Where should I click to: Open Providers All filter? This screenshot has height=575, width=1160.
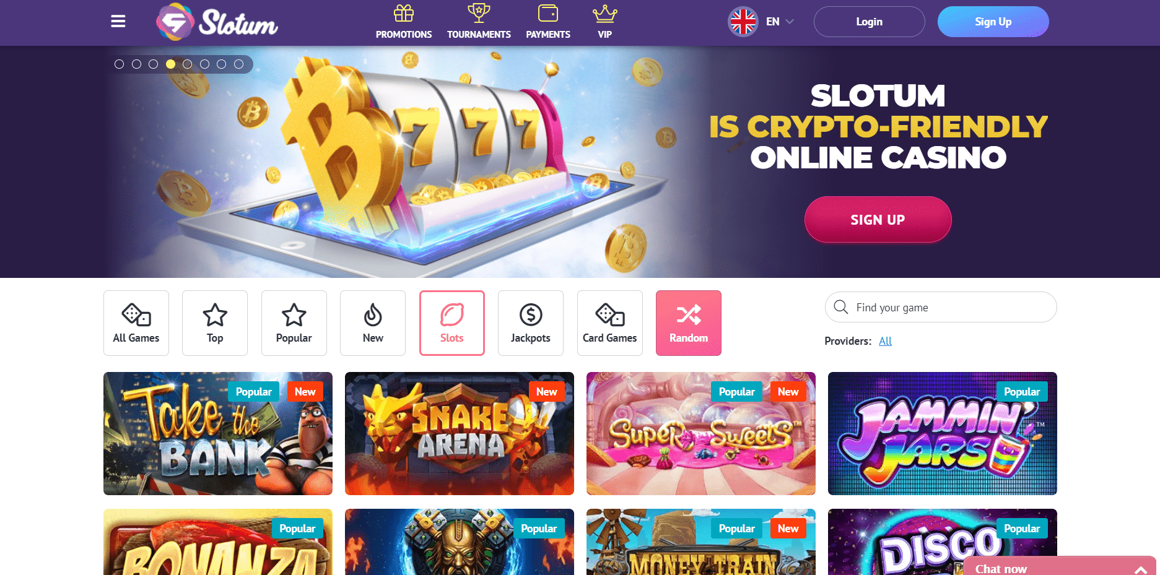pyautogui.click(x=886, y=341)
